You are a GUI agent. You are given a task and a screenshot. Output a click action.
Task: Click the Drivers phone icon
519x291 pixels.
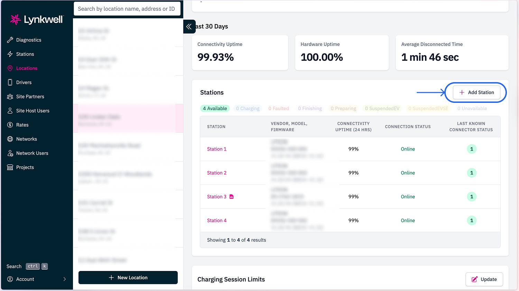10,83
